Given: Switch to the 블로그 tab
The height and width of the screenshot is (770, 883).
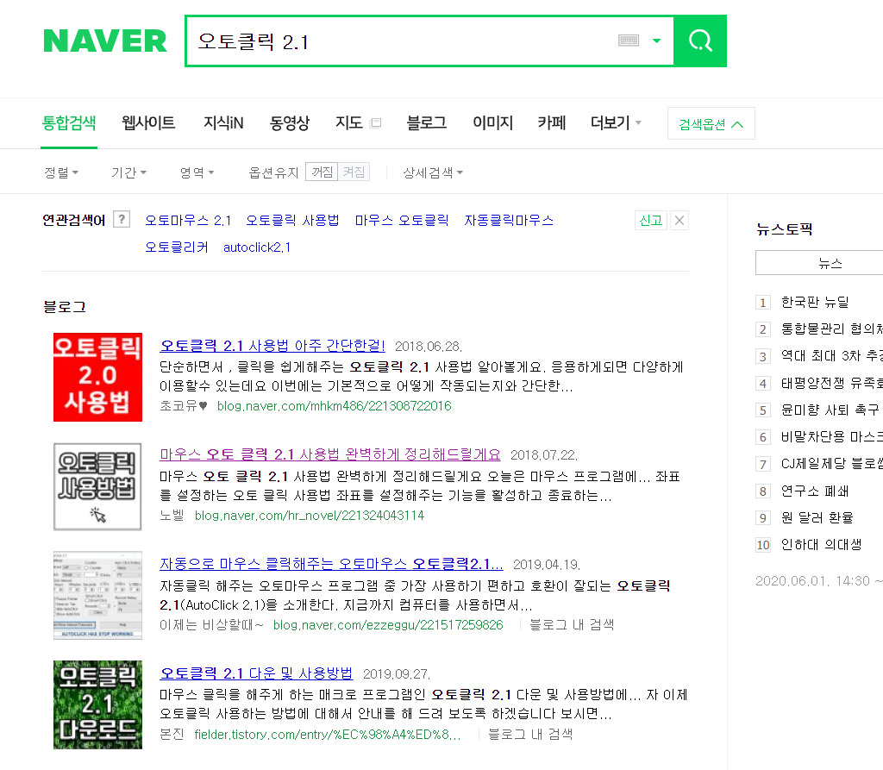Looking at the screenshot, I should click(x=426, y=122).
